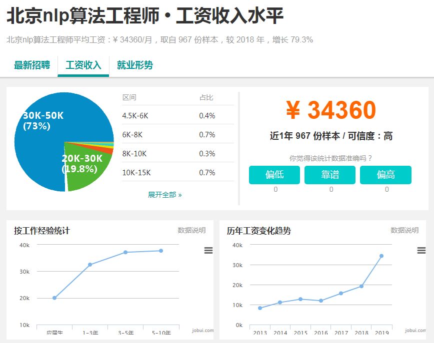Vote 偏低 on salary accuracy
Viewport: 434px width, 343px height.
click(274, 175)
